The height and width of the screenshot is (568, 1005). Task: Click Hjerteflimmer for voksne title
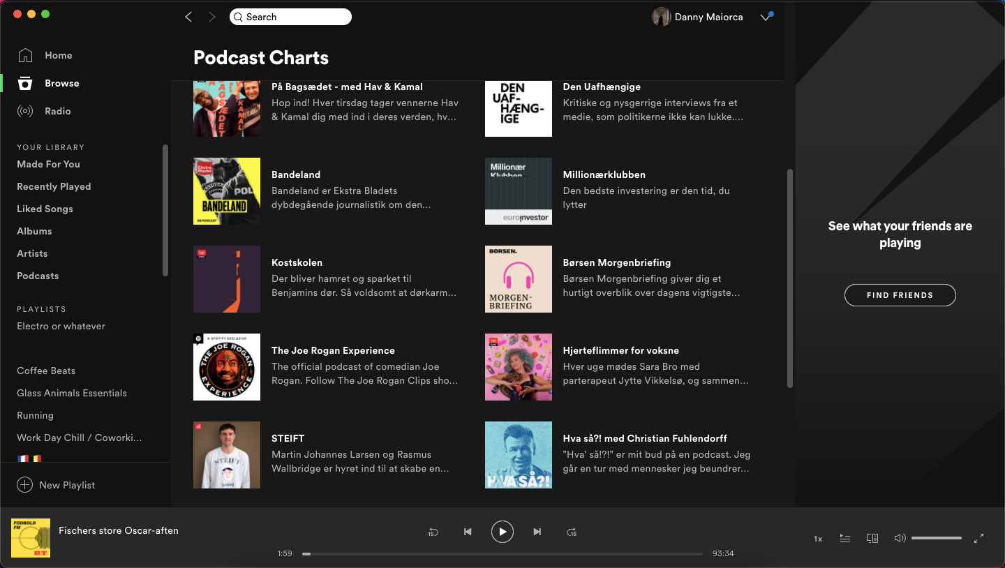click(x=621, y=350)
